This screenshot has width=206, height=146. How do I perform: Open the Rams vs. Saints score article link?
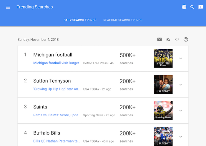[x=57, y=115]
